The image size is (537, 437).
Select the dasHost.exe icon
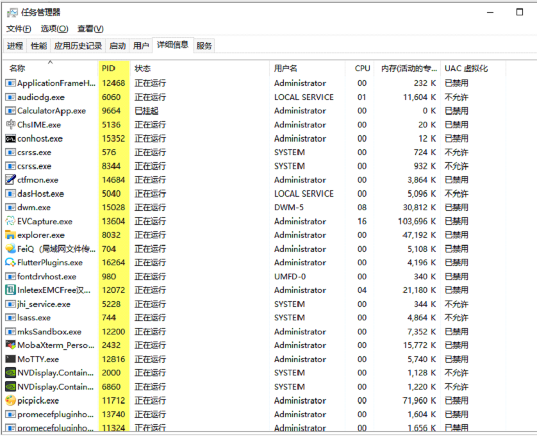(x=11, y=194)
